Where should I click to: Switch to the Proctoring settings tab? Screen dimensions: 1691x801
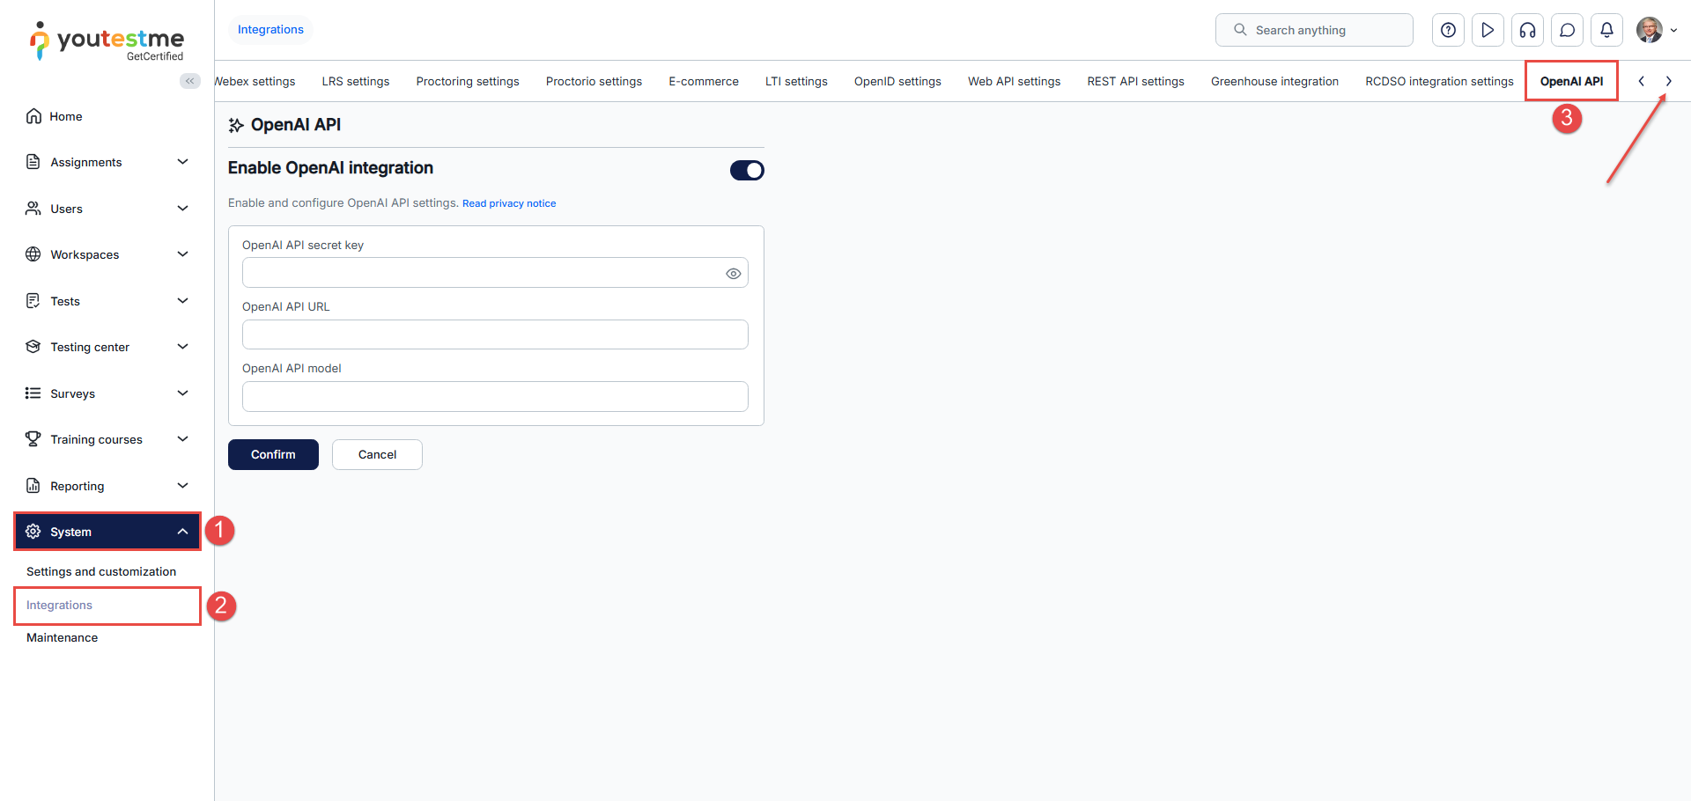[467, 81]
